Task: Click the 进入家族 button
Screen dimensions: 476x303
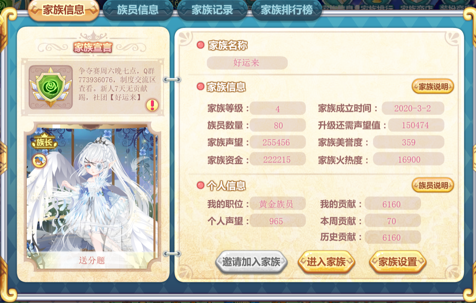Action: tap(326, 262)
